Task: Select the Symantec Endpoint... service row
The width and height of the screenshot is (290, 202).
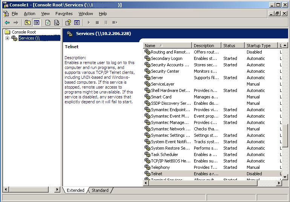Action: tap(212, 110)
